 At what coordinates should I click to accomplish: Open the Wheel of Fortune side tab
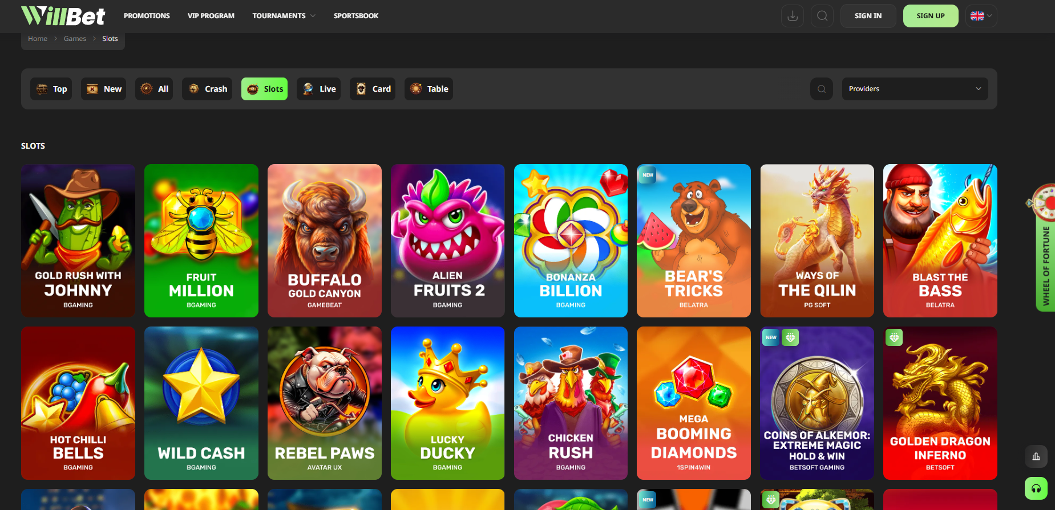click(1045, 248)
